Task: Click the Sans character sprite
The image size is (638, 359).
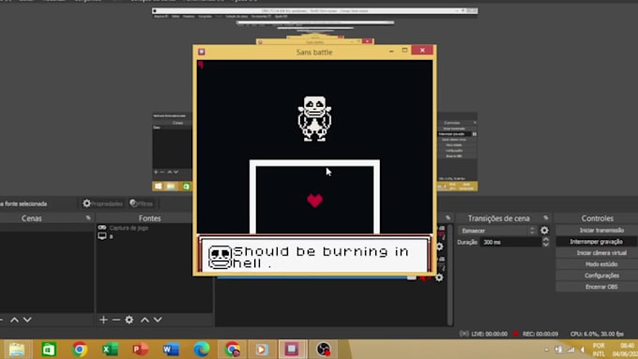Action: point(314,118)
